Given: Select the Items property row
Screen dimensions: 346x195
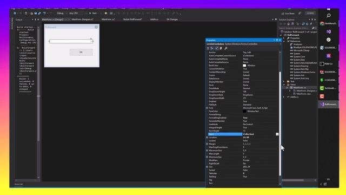Looking at the screenshot, I should coord(243,134).
